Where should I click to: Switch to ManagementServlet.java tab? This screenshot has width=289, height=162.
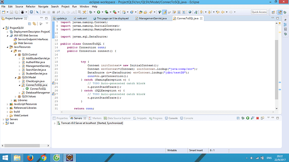(x=151, y=18)
